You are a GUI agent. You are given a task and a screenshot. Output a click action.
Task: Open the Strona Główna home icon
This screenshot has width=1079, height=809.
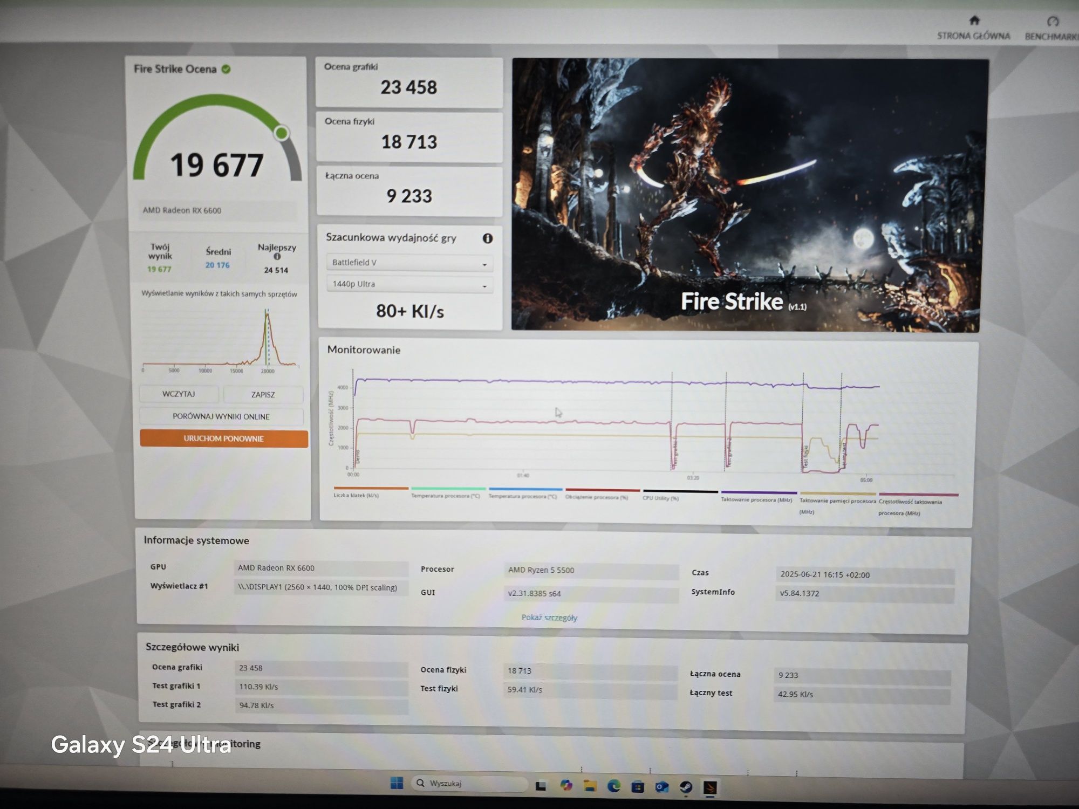(x=974, y=20)
